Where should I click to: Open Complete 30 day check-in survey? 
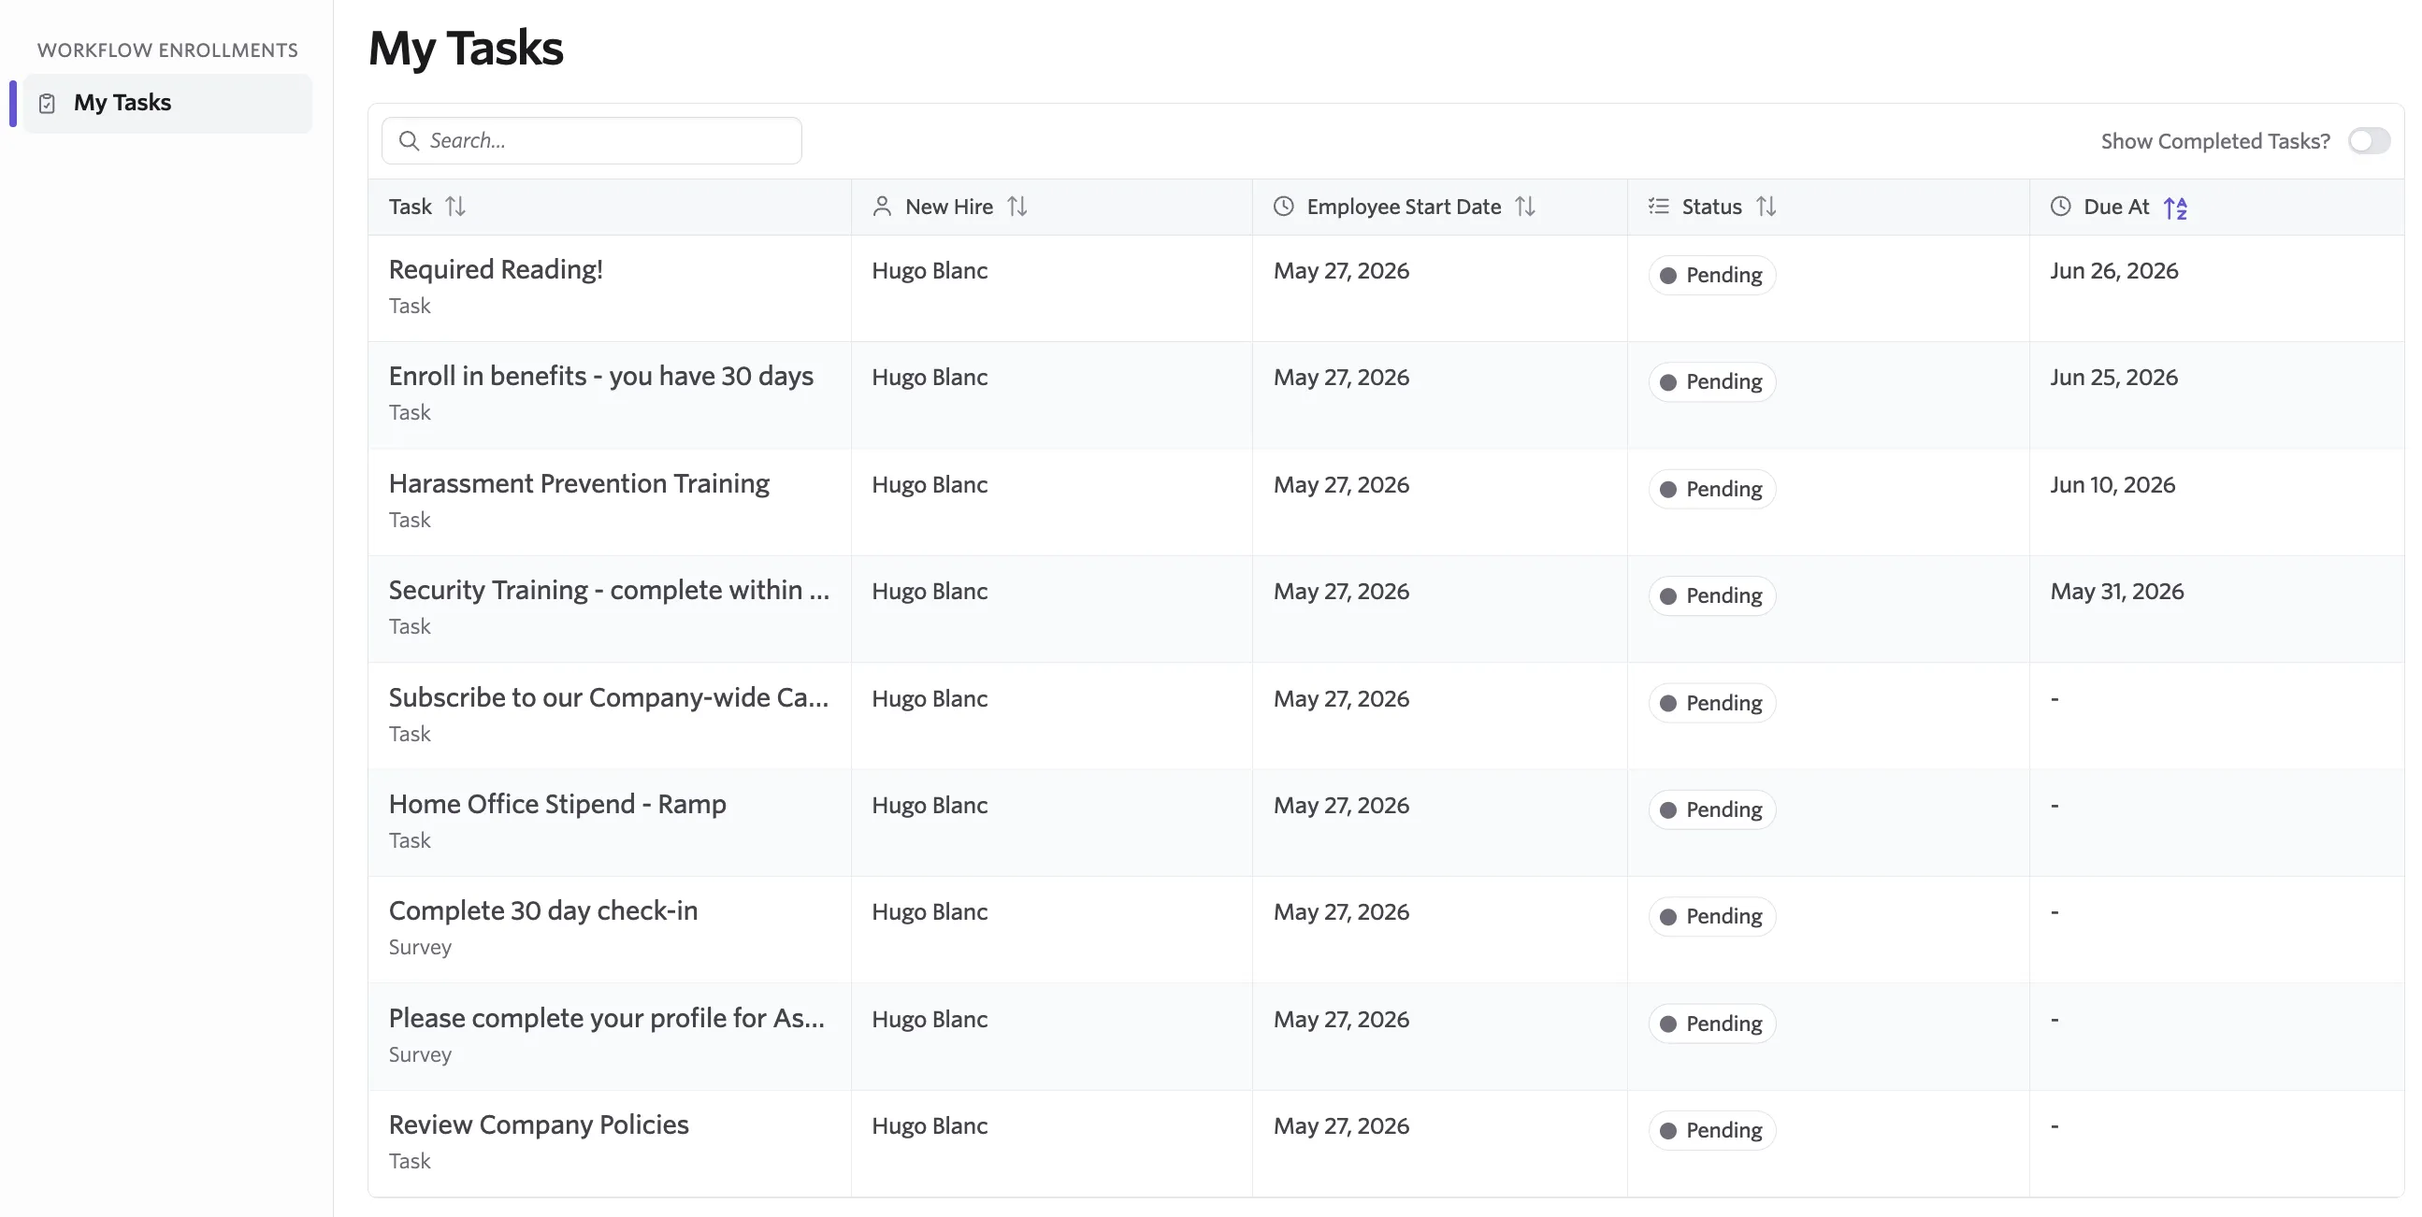(542, 910)
